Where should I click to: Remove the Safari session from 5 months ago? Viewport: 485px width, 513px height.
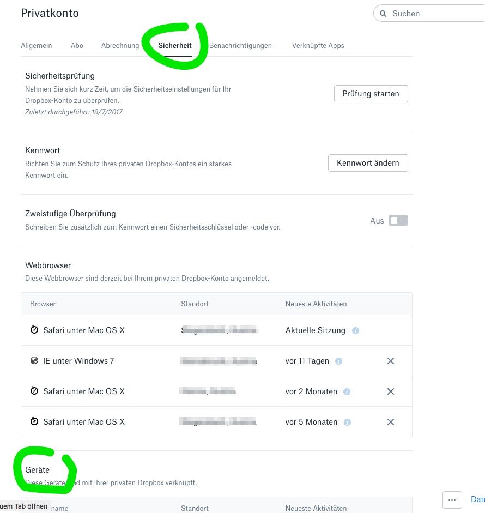390,422
